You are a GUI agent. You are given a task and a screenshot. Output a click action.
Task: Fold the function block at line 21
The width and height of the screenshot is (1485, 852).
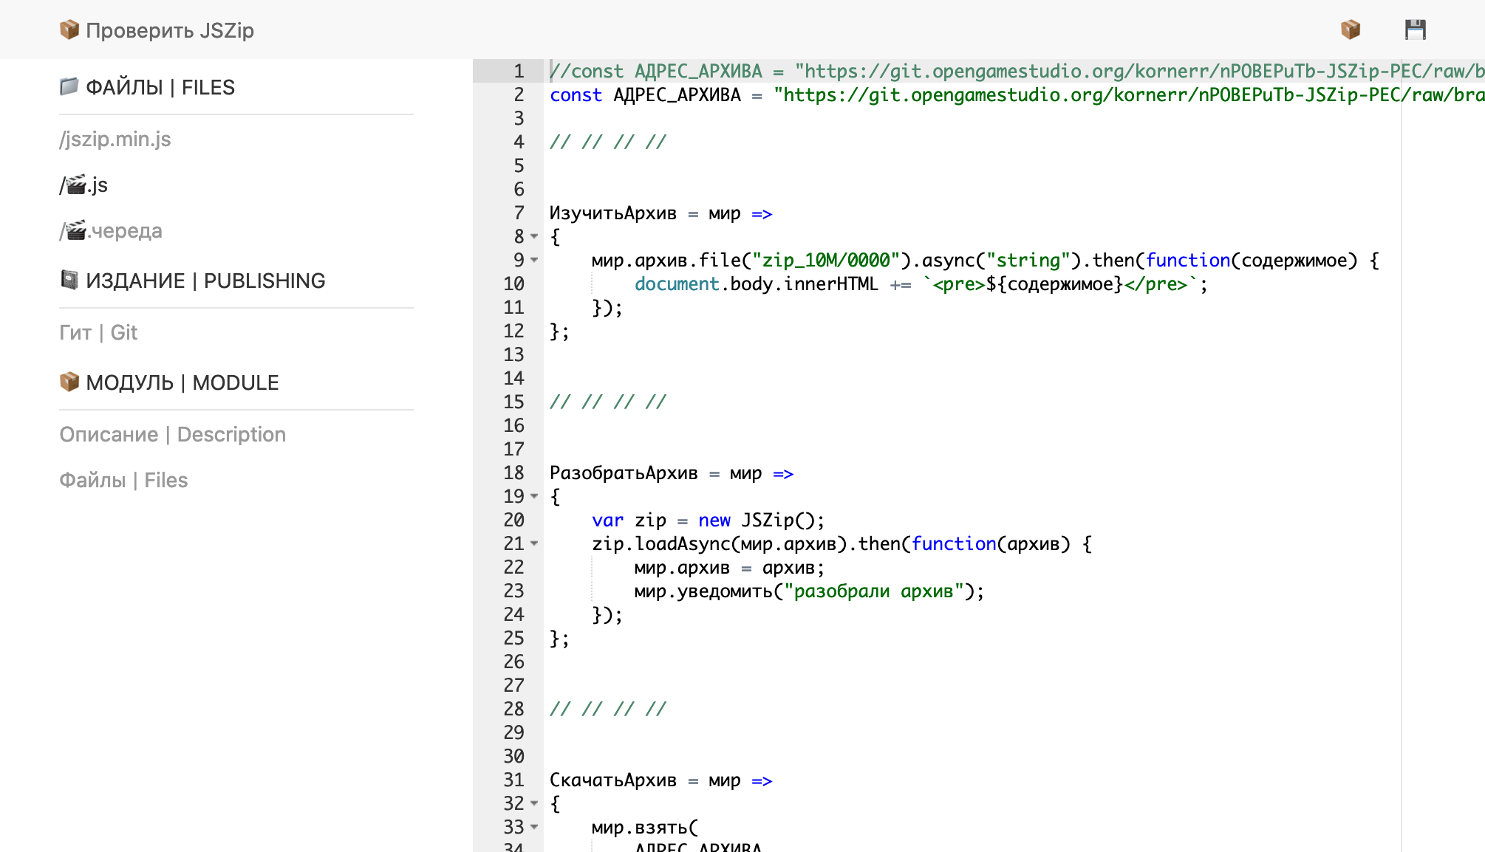534,543
